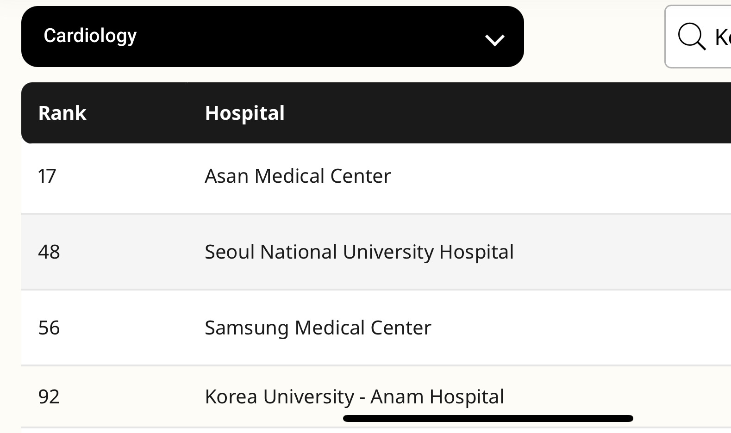Click dark table header bar right of Hospital

[509, 113]
